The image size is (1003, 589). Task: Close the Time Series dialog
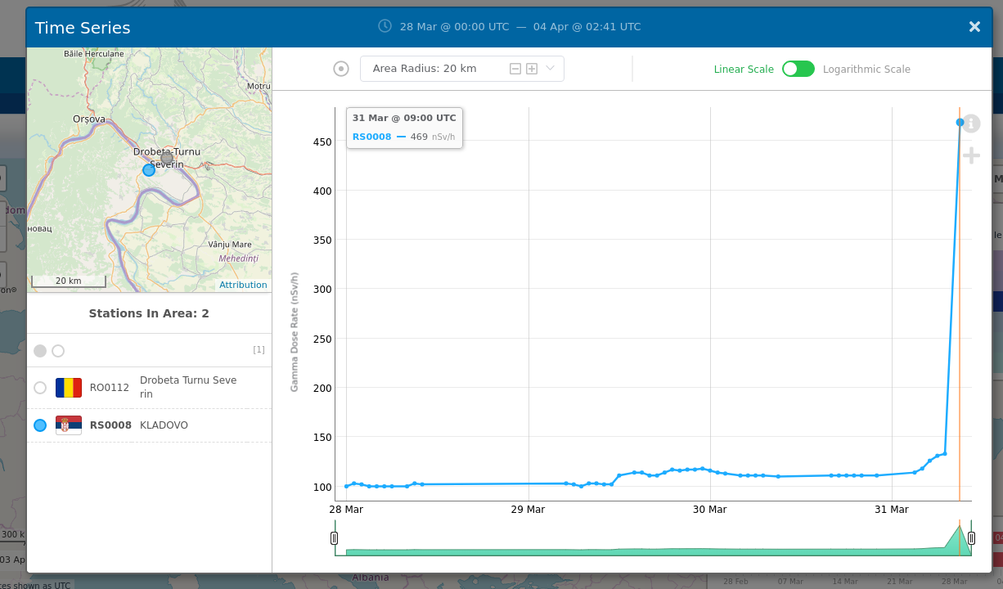(974, 27)
